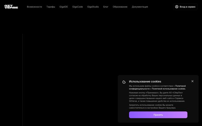Click the cookie icon in the banner
202x126 pixels.
(x=124, y=82)
